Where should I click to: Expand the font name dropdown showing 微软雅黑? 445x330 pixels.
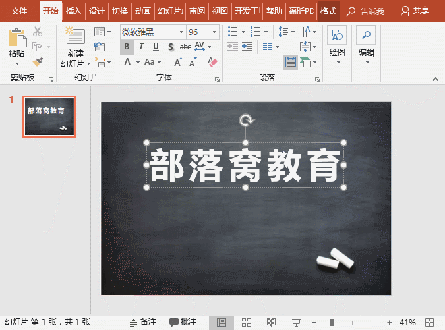pyautogui.click(x=181, y=32)
